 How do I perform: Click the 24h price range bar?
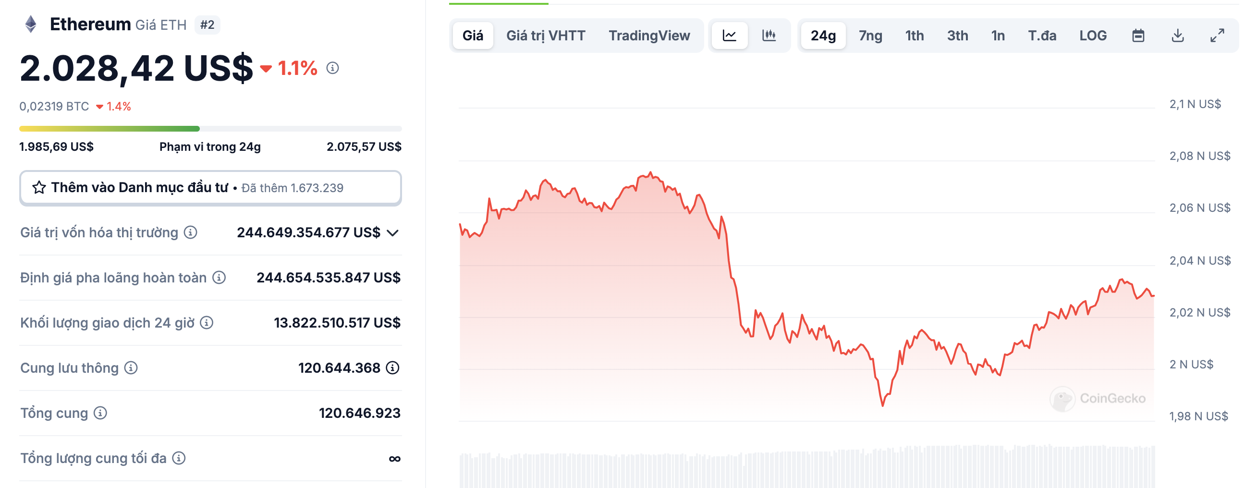point(210,129)
